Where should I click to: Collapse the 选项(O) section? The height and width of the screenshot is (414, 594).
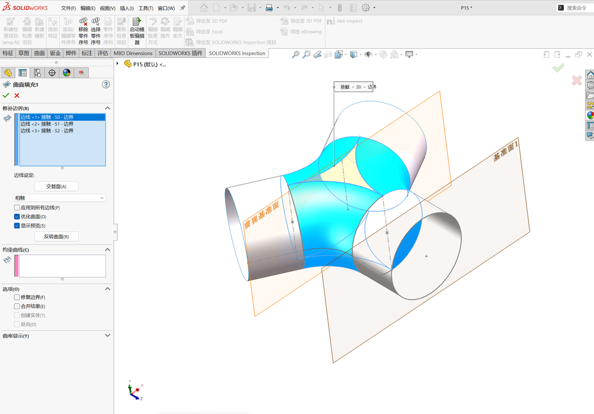(107, 289)
